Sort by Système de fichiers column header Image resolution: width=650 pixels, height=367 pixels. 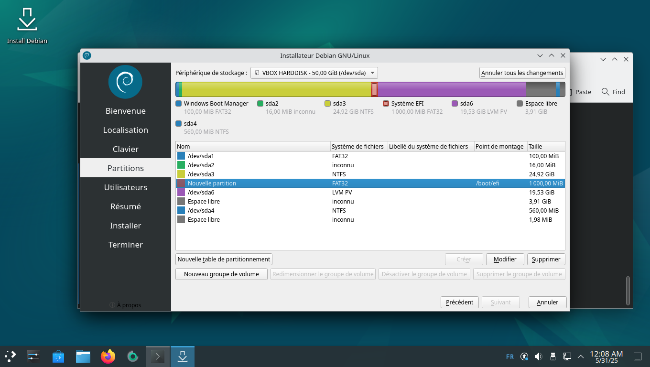pos(358,146)
